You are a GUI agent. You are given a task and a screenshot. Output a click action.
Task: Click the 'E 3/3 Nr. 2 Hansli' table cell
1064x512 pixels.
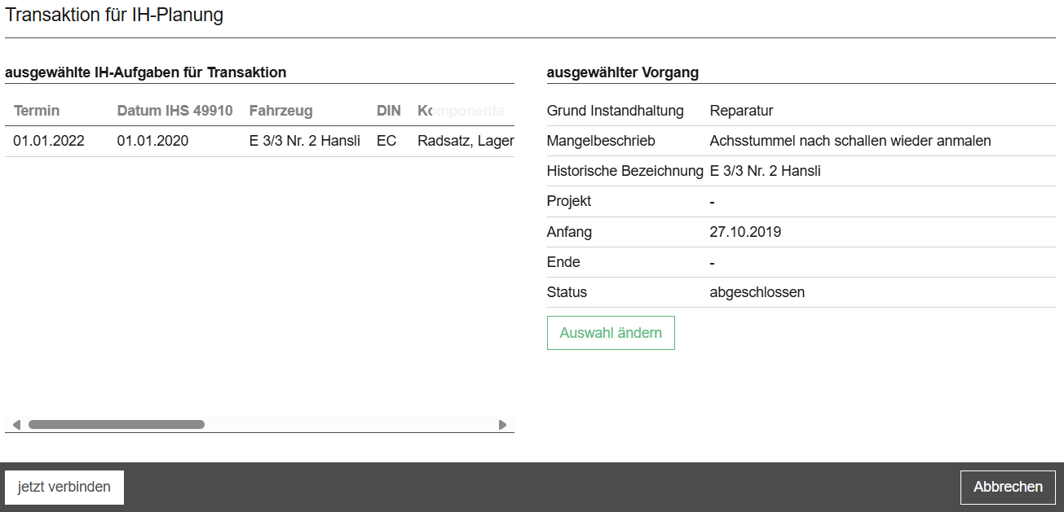304,141
